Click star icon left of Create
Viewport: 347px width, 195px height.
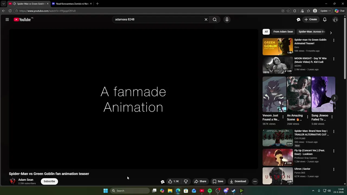coord(298,19)
